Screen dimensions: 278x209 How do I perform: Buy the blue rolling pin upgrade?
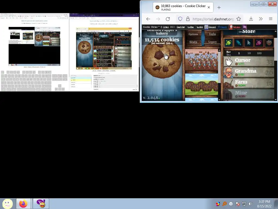pyautogui.click(x=238, y=43)
